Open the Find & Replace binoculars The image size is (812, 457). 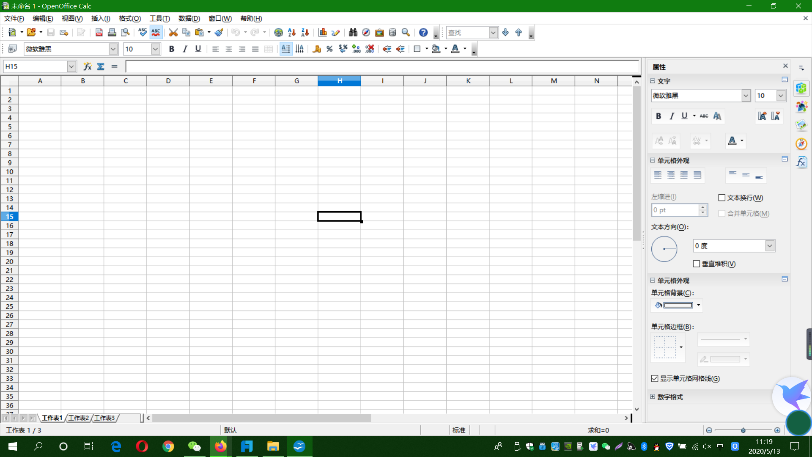(353, 33)
